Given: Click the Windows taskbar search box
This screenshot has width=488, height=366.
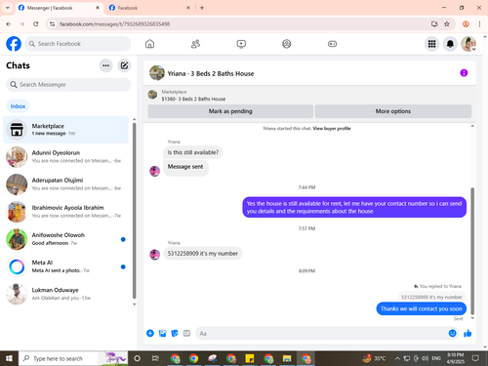Looking at the screenshot, I should pyautogui.click(x=73, y=358).
